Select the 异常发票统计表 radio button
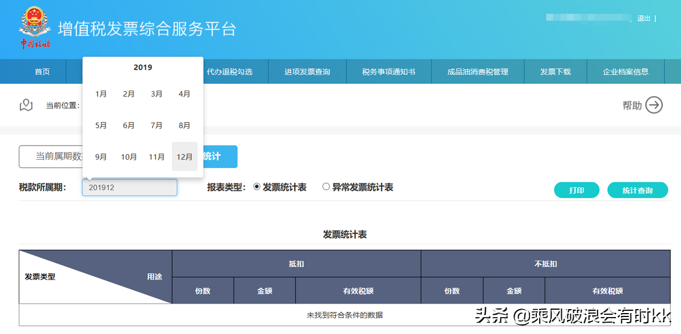 point(326,187)
